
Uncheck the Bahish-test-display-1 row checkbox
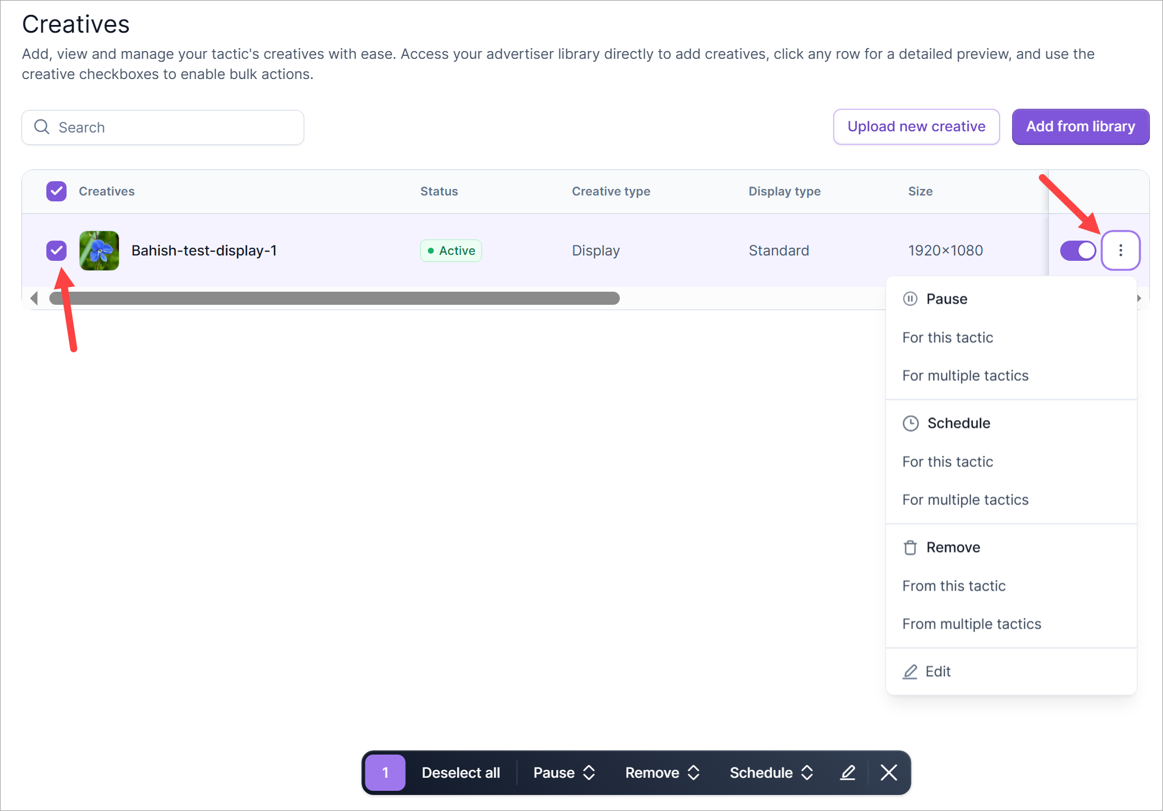tap(56, 250)
